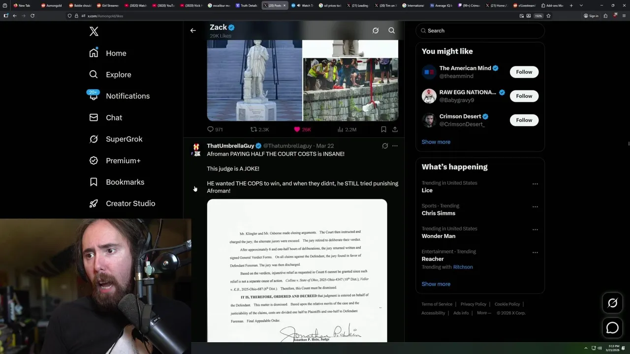Image resolution: width=630 pixels, height=354 pixels.
Task: Open the Terms of Service link
Action: click(x=437, y=304)
